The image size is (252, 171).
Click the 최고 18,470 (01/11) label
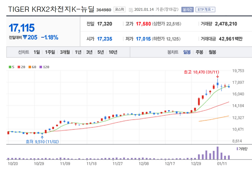point(201,72)
